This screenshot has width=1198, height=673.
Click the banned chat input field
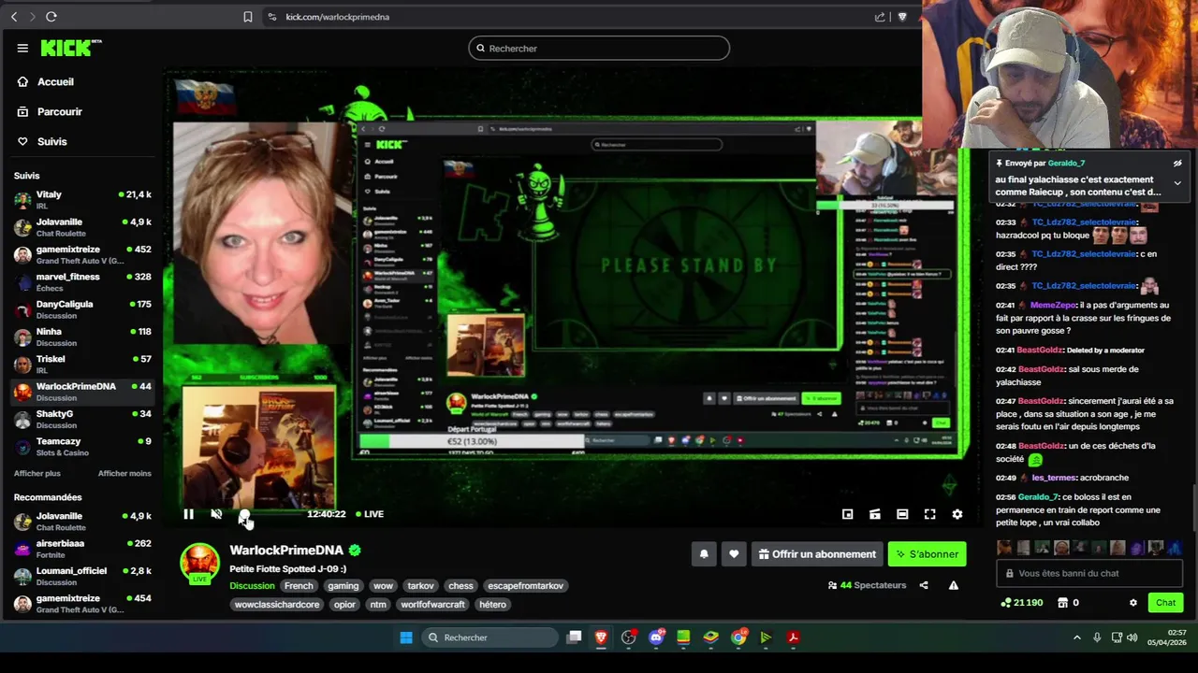coord(1090,574)
